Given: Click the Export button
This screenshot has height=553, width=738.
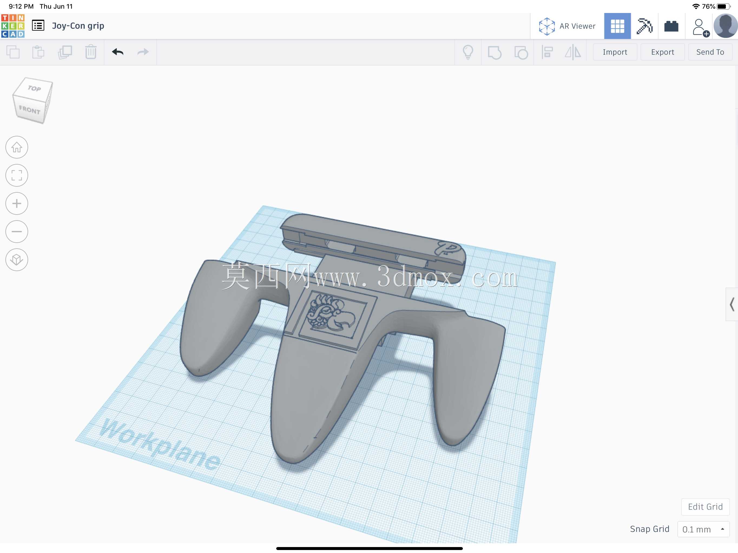Looking at the screenshot, I should [662, 52].
